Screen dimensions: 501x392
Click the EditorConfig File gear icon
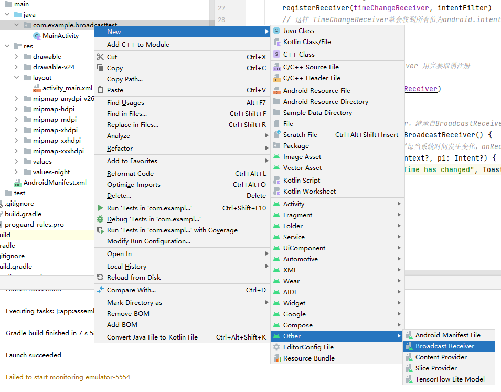[x=276, y=347]
